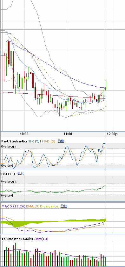Viewport: 125px width, 267px height.
Task: Select the RSI (14) indicator title
Action: click(8, 174)
